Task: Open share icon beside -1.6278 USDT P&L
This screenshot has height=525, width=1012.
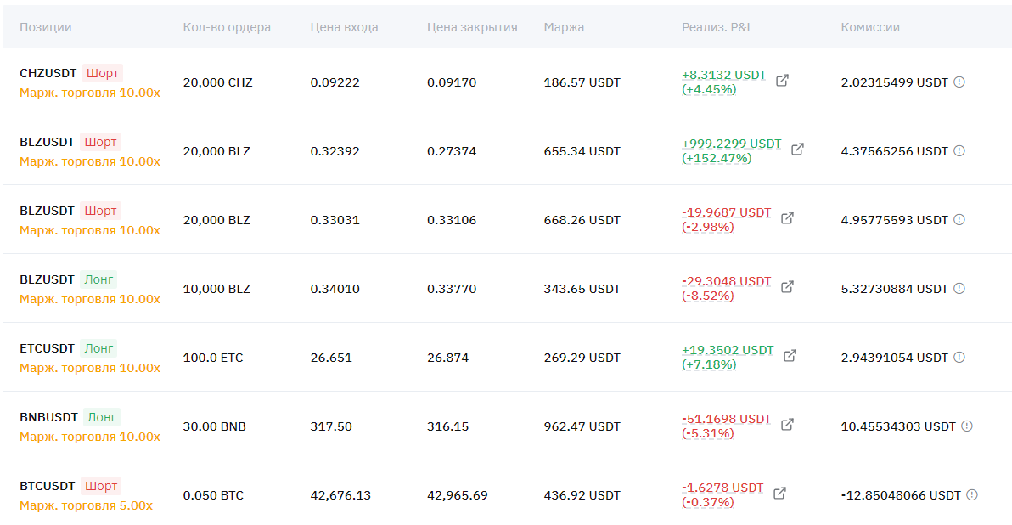Action: (x=779, y=494)
